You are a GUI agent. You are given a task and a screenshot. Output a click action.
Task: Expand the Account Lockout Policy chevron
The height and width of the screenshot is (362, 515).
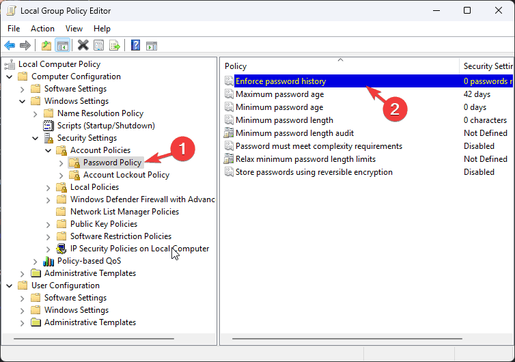61,175
